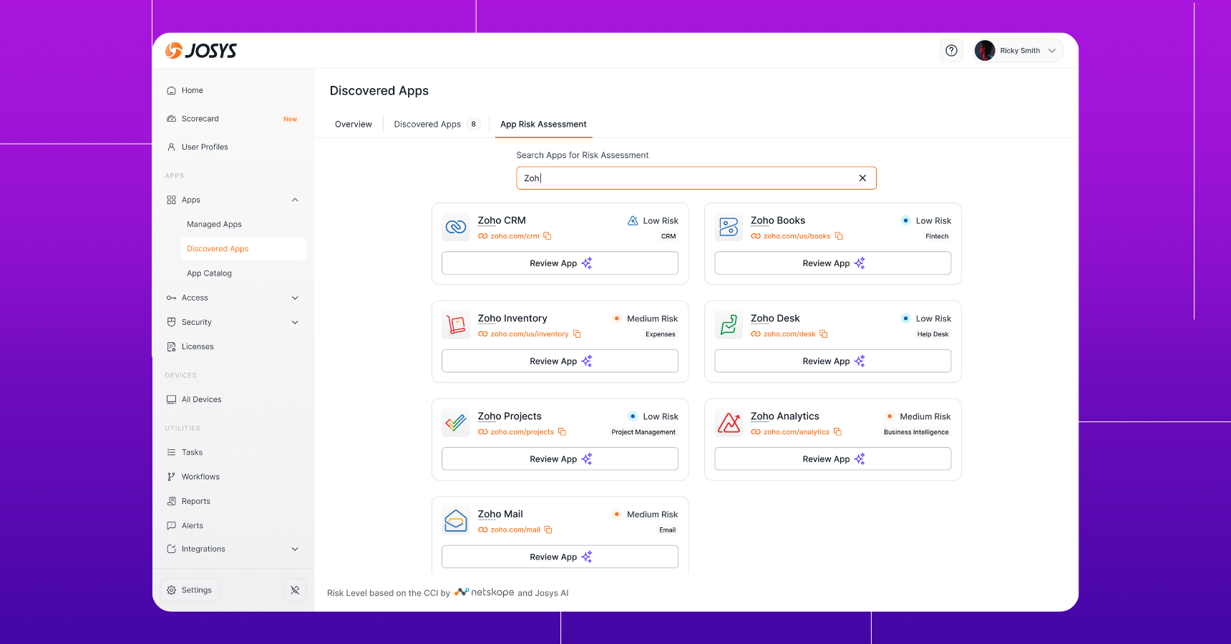The width and height of the screenshot is (1231, 644).
Task: Copy the zoho.com/projects link
Action: pos(562,432)
